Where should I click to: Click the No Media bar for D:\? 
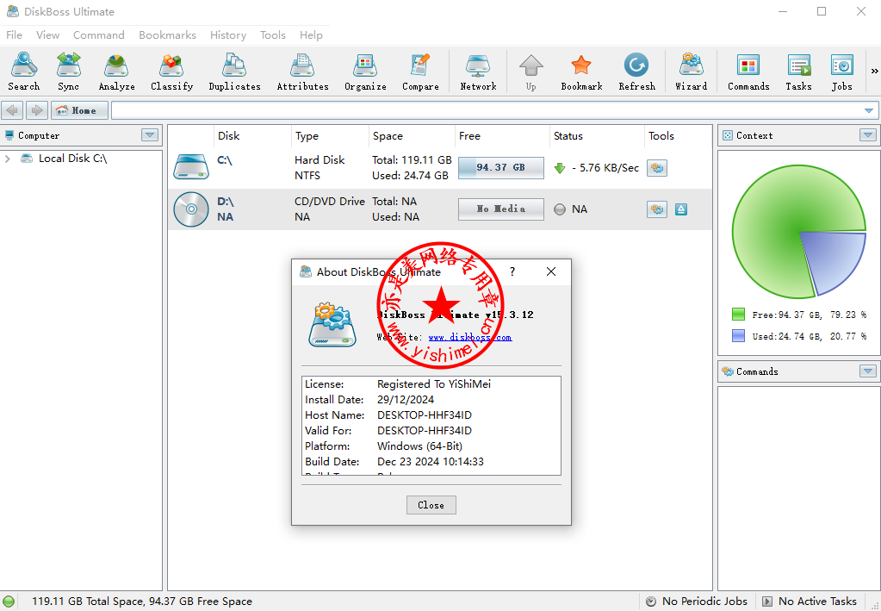[500, 209]
